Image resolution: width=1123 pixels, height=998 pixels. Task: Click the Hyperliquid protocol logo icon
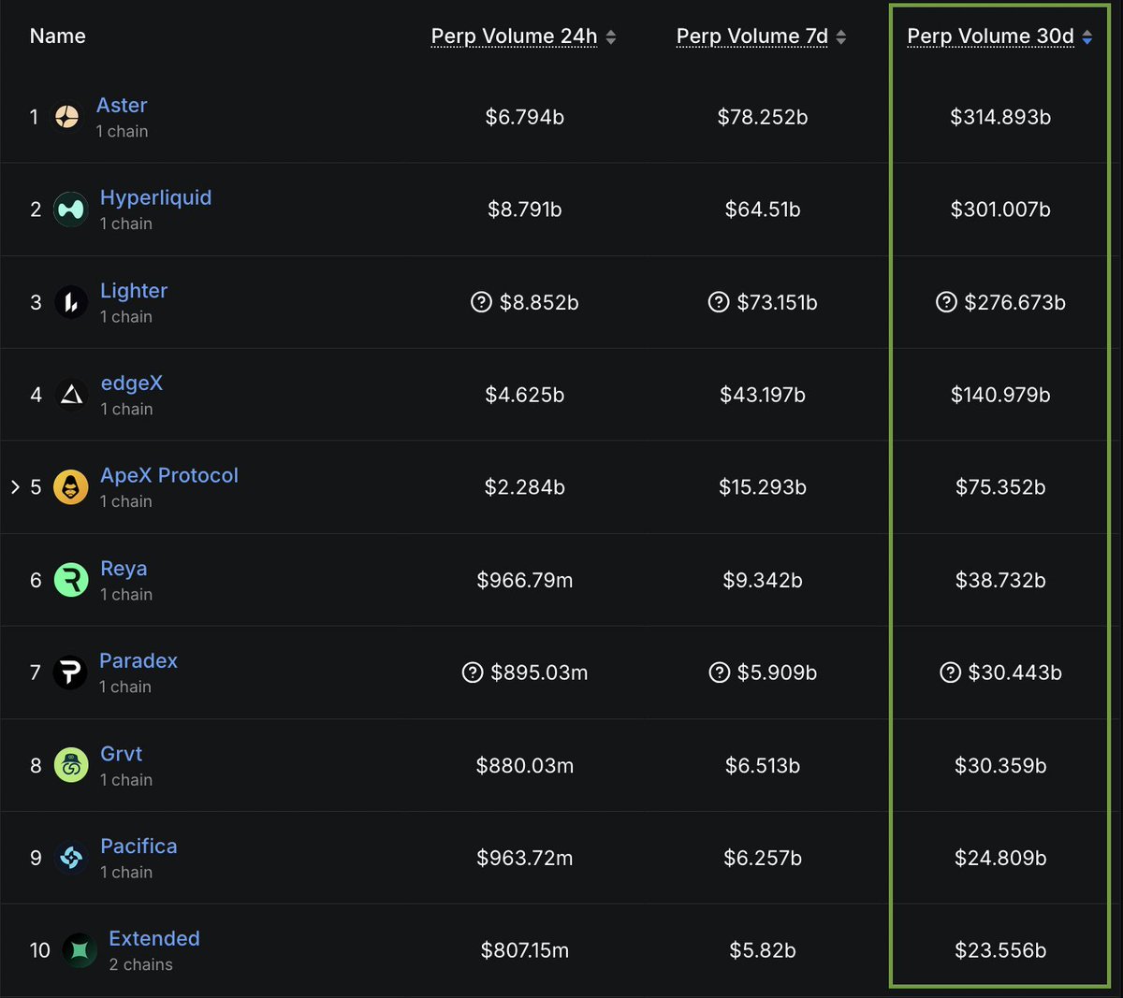[x=71, y=210]
